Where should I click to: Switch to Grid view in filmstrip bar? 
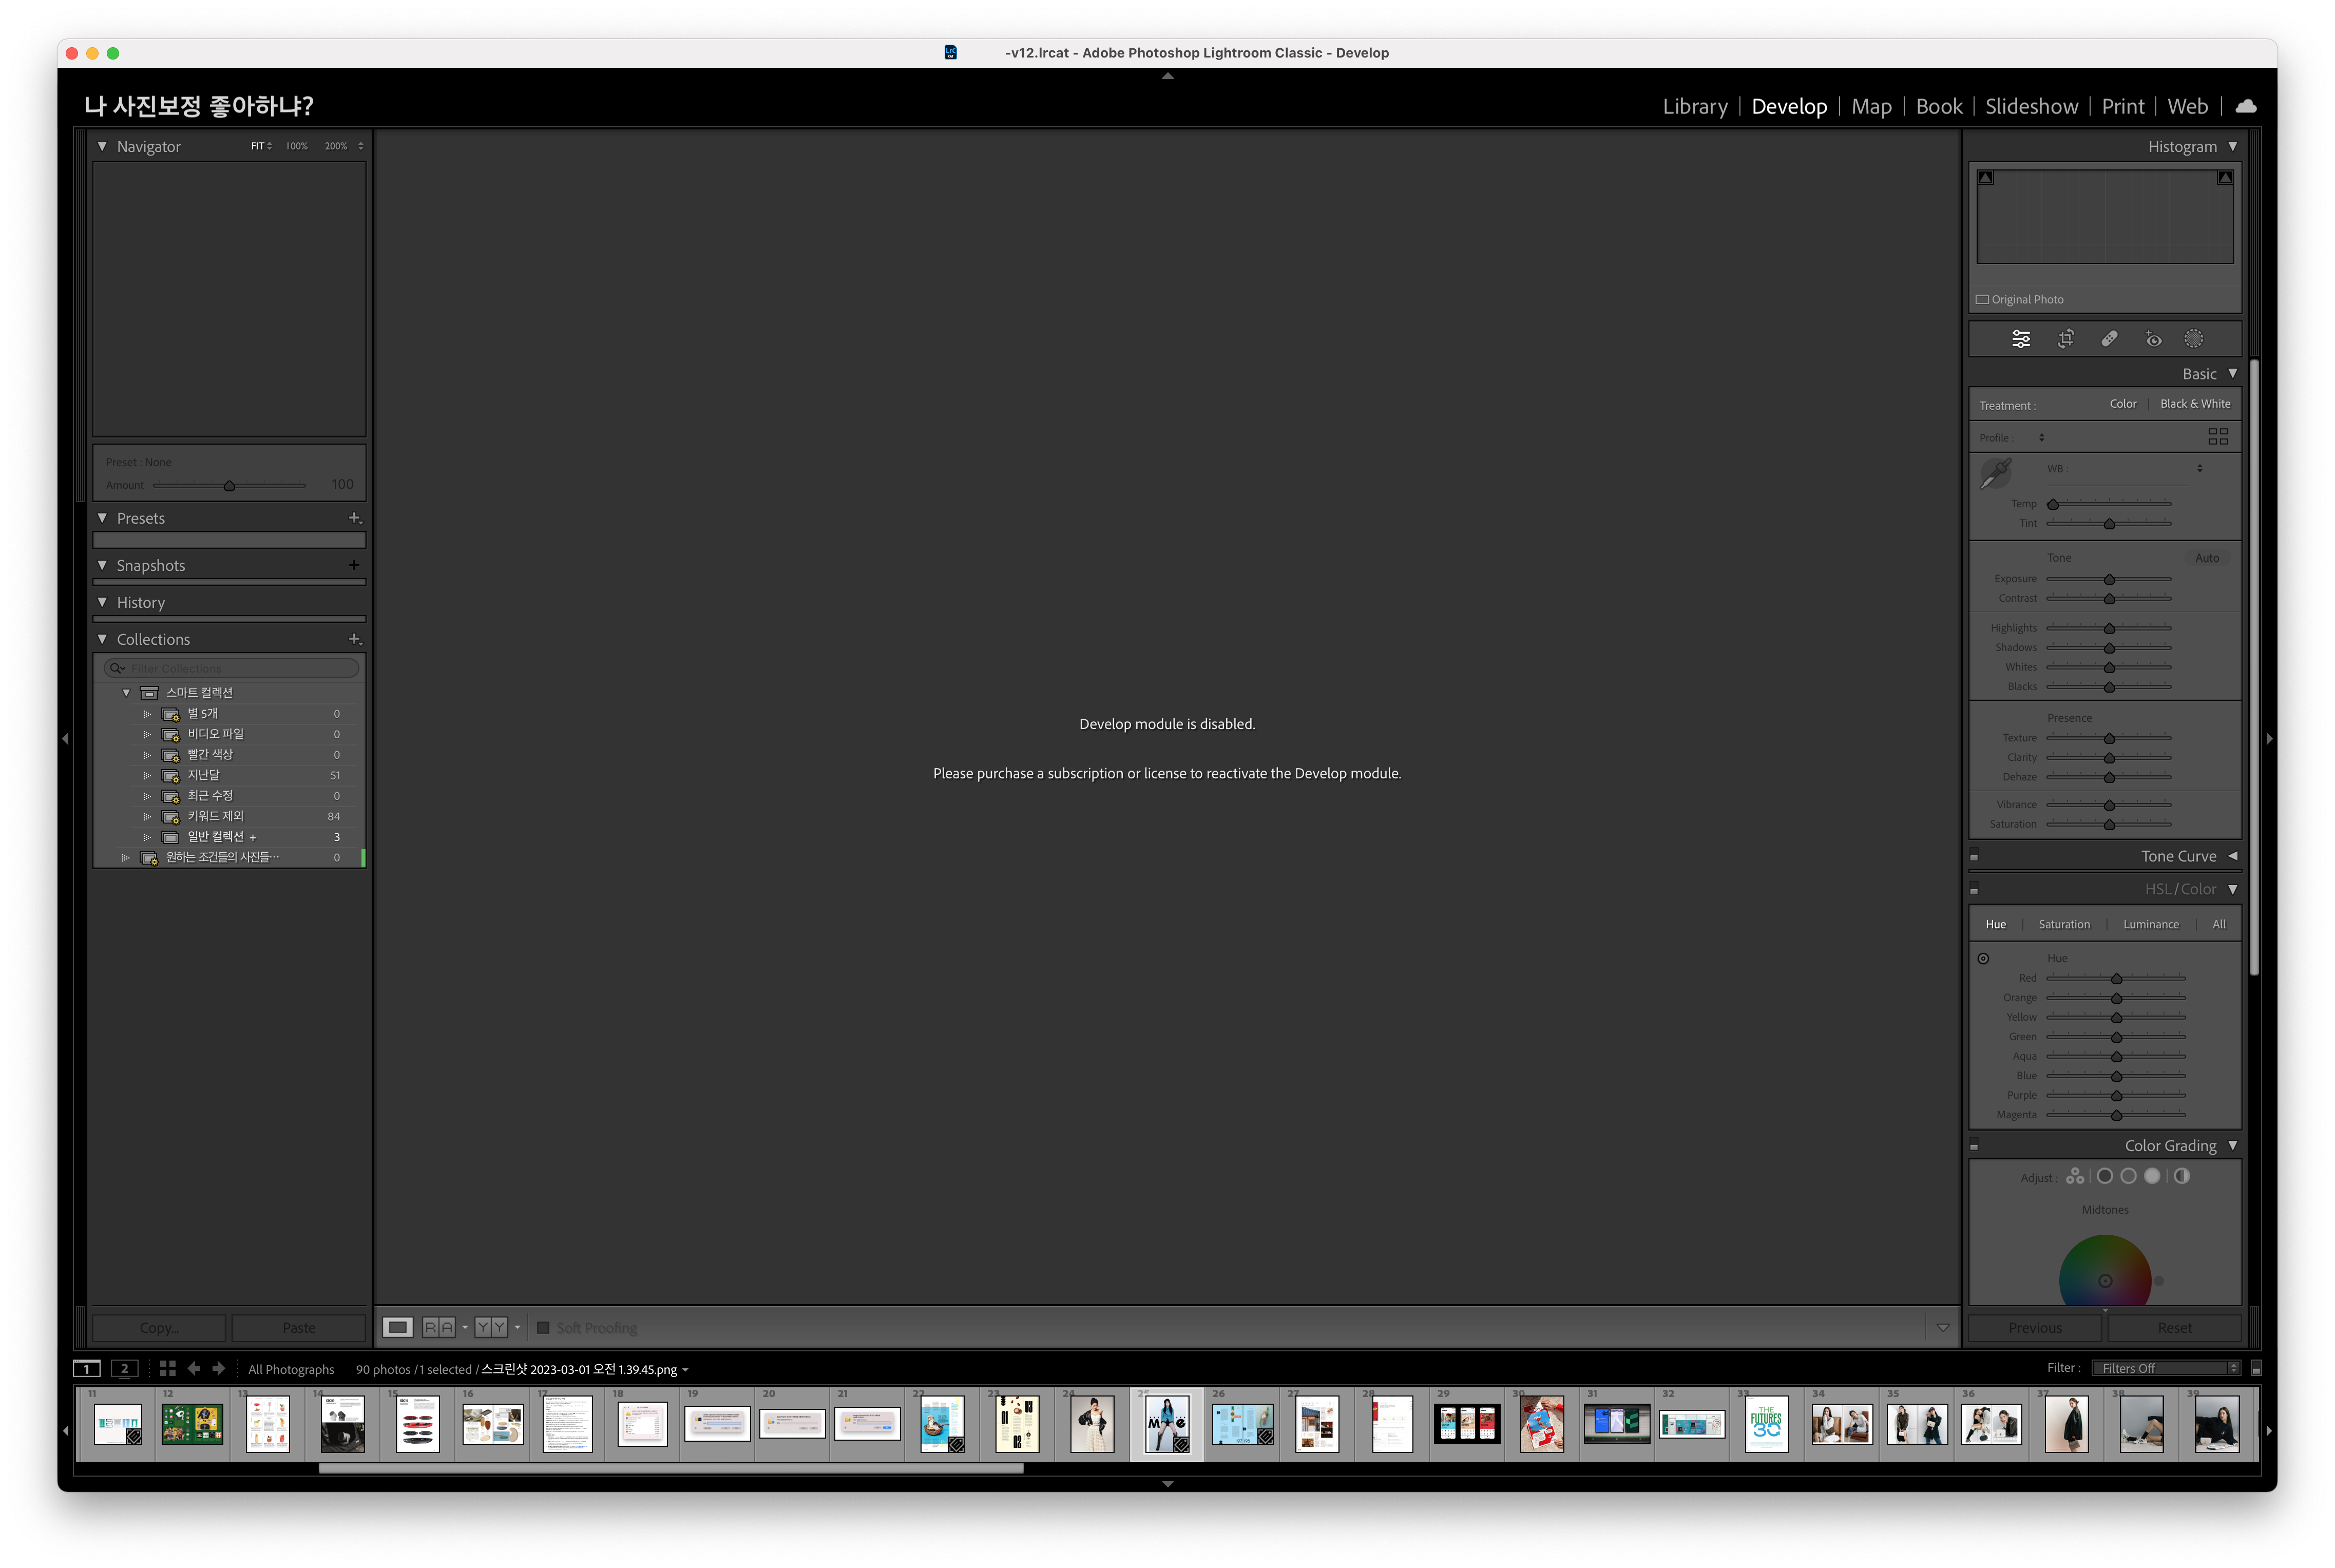pyautogui.click(x=167, y=1368)
